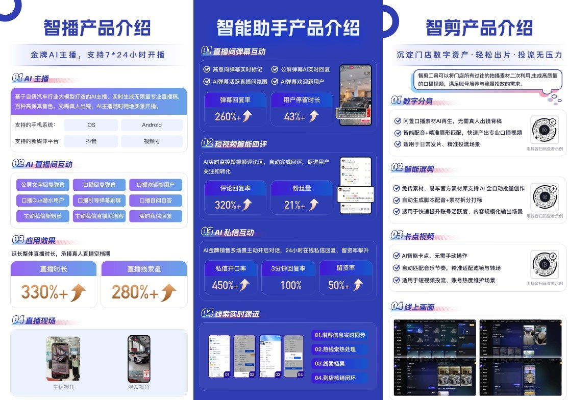Image resolution: width=568 pixels, height=400 pixels.
Task: Click the 口播引导弹幕刷屏 tag
Action: (x=99, y=200)
